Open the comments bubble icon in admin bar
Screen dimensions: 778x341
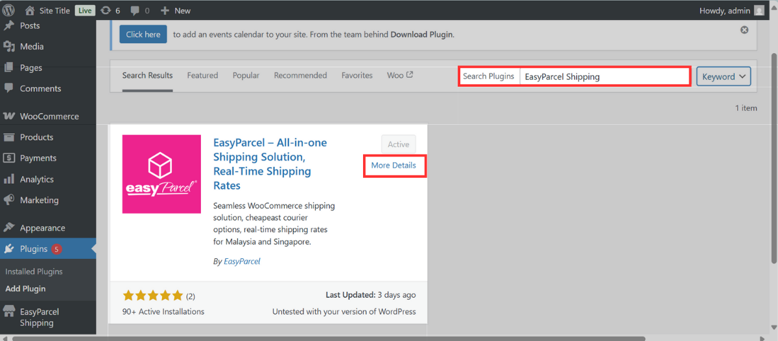135,10
